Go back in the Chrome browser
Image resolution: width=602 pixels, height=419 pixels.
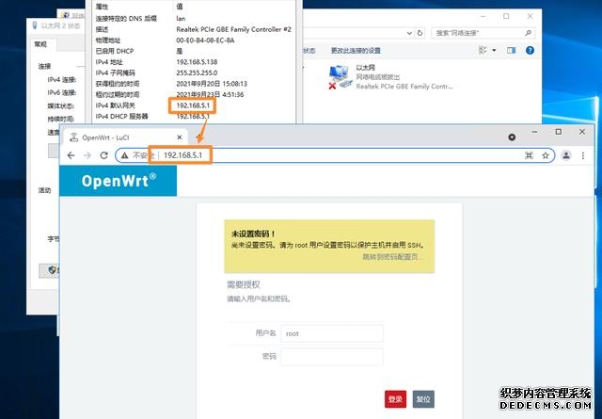[71, 155]
